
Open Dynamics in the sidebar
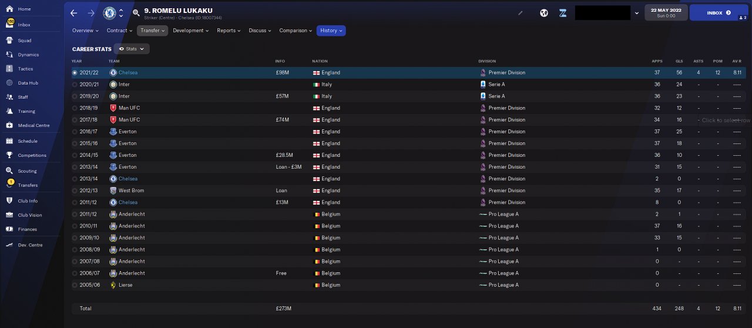28,55
